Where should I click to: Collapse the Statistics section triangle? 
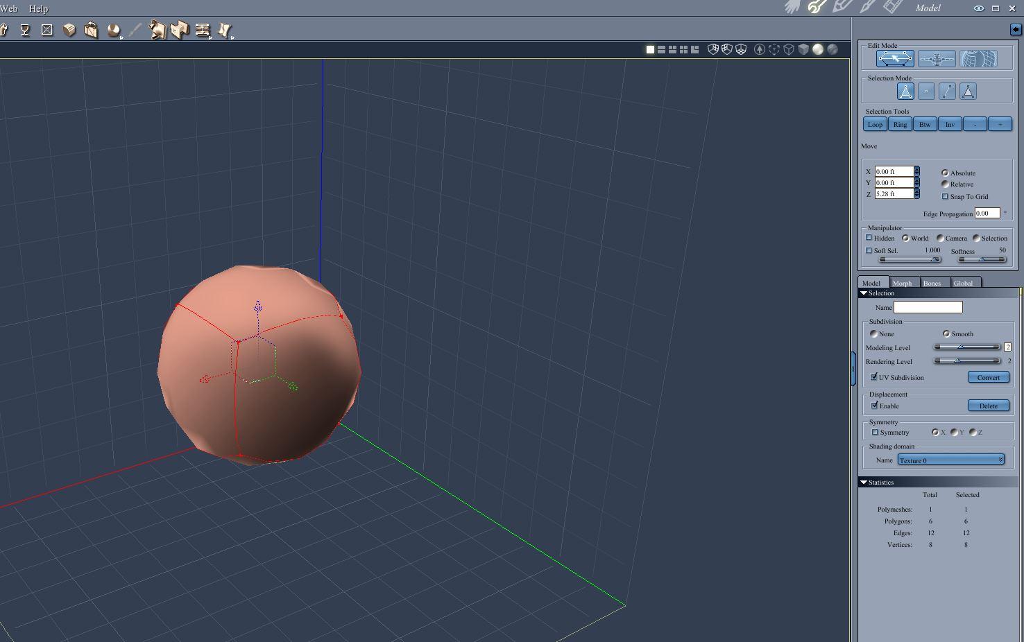point(864,482)
